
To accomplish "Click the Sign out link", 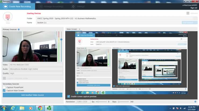I will (x=194, y=8).
